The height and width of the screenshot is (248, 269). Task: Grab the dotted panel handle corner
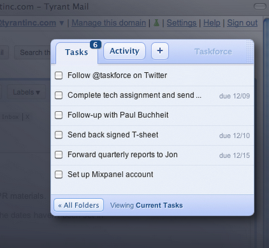[x=249, y=51]
